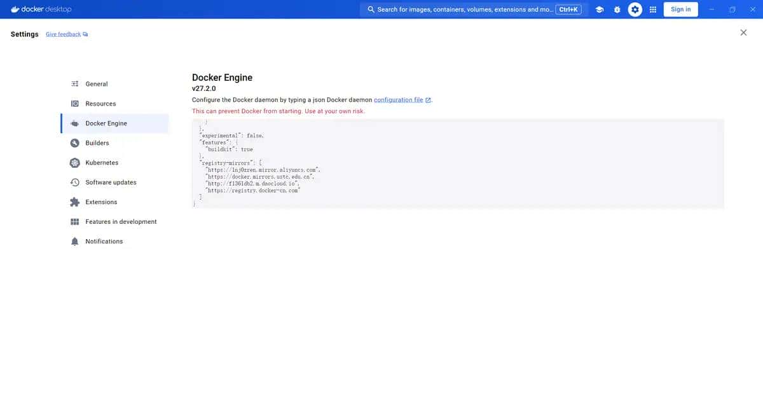This screenshot has width=763, height=405.
Task: Click the Kubernetes wheel icon in sidebar
Action: click(x=74, y=163)
